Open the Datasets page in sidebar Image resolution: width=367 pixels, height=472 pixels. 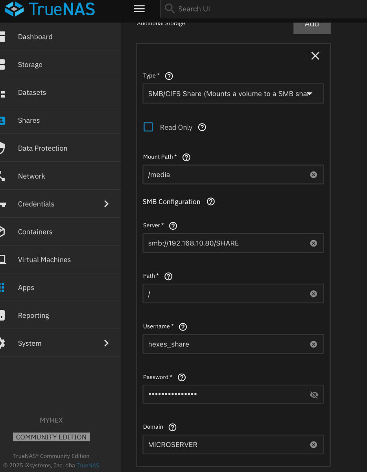(32, 92)
